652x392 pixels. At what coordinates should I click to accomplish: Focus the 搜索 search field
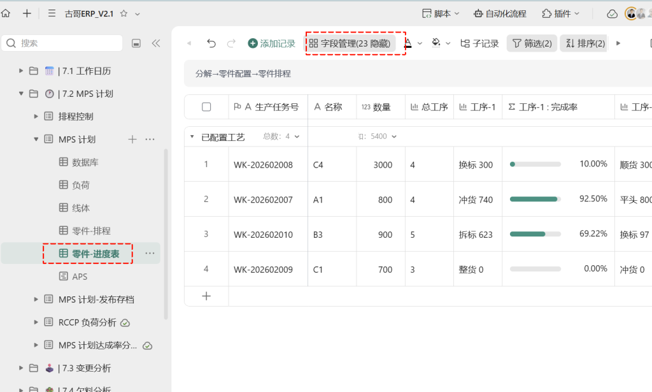click(62, 43)
